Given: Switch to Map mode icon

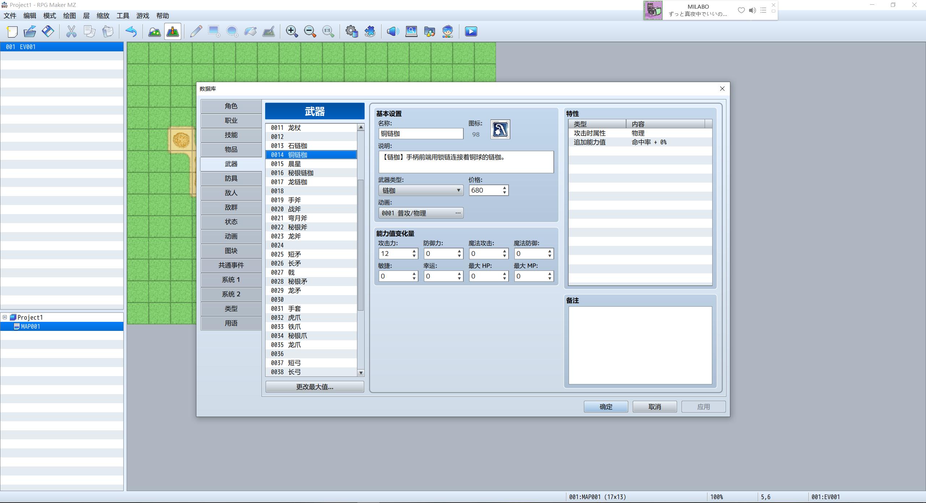Looking at the screenshot, I should click(x=154, y=31).
